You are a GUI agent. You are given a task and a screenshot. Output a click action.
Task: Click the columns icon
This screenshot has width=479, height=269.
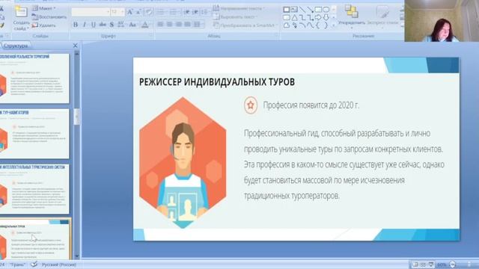198,24
